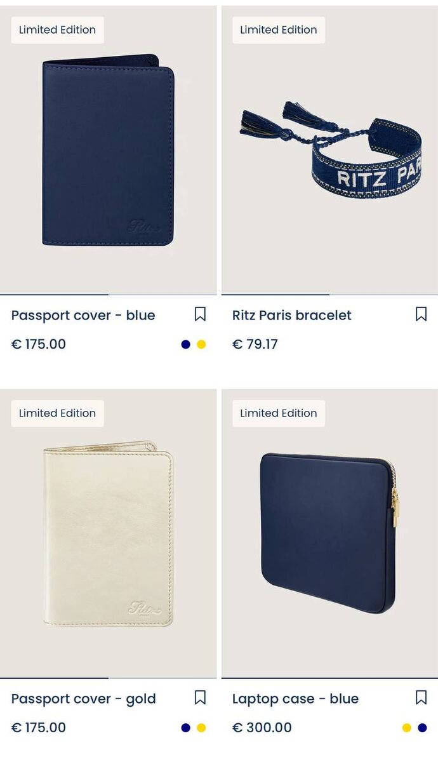Click Limited Edition badge on the bracelet
The image size is (438, 762).
click(x=279, y=30)
